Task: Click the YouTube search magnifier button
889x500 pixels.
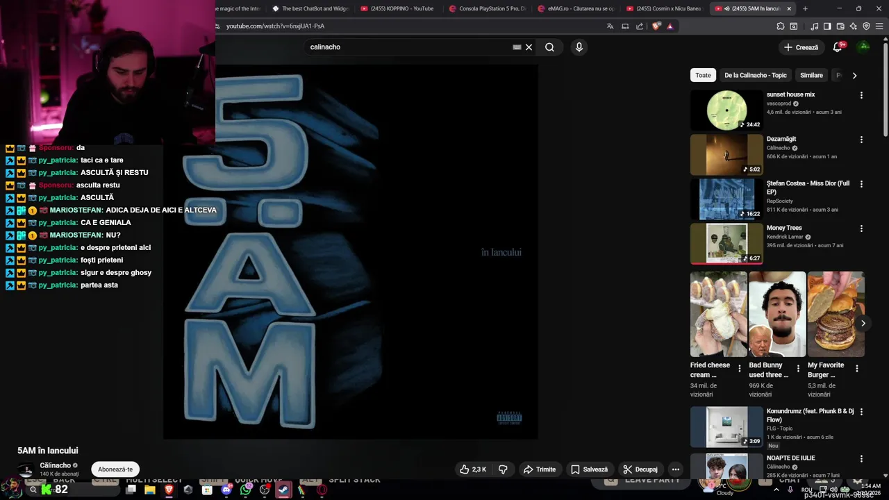Action: pyautogui.click(x=549, y=47)
